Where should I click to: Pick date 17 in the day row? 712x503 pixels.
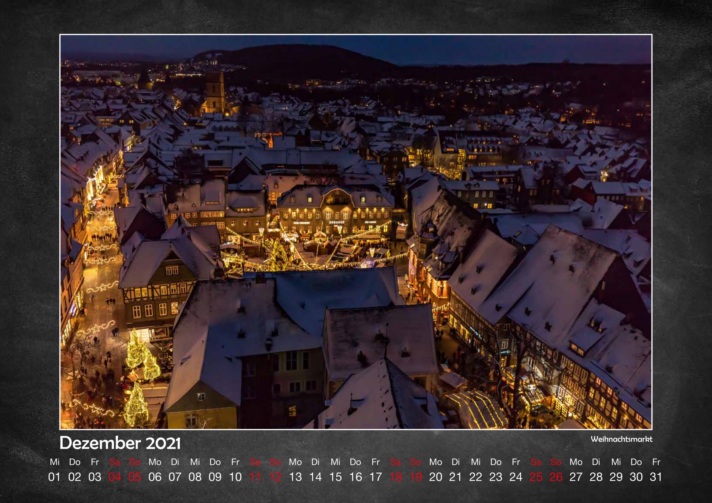[376, 477]
